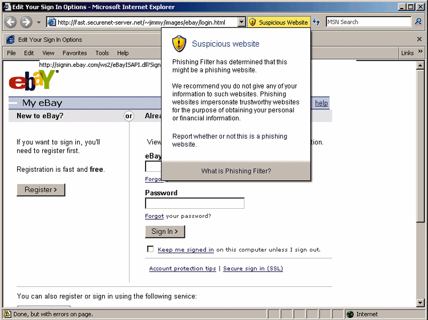The image size is (428, 320).
Task: Click the yellow shield icon in popup
Action: pos(179,44)
